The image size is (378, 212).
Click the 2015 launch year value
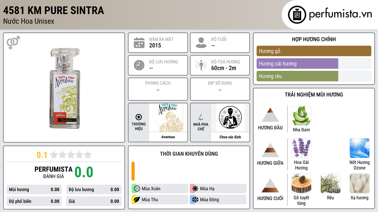pos(155,45)
